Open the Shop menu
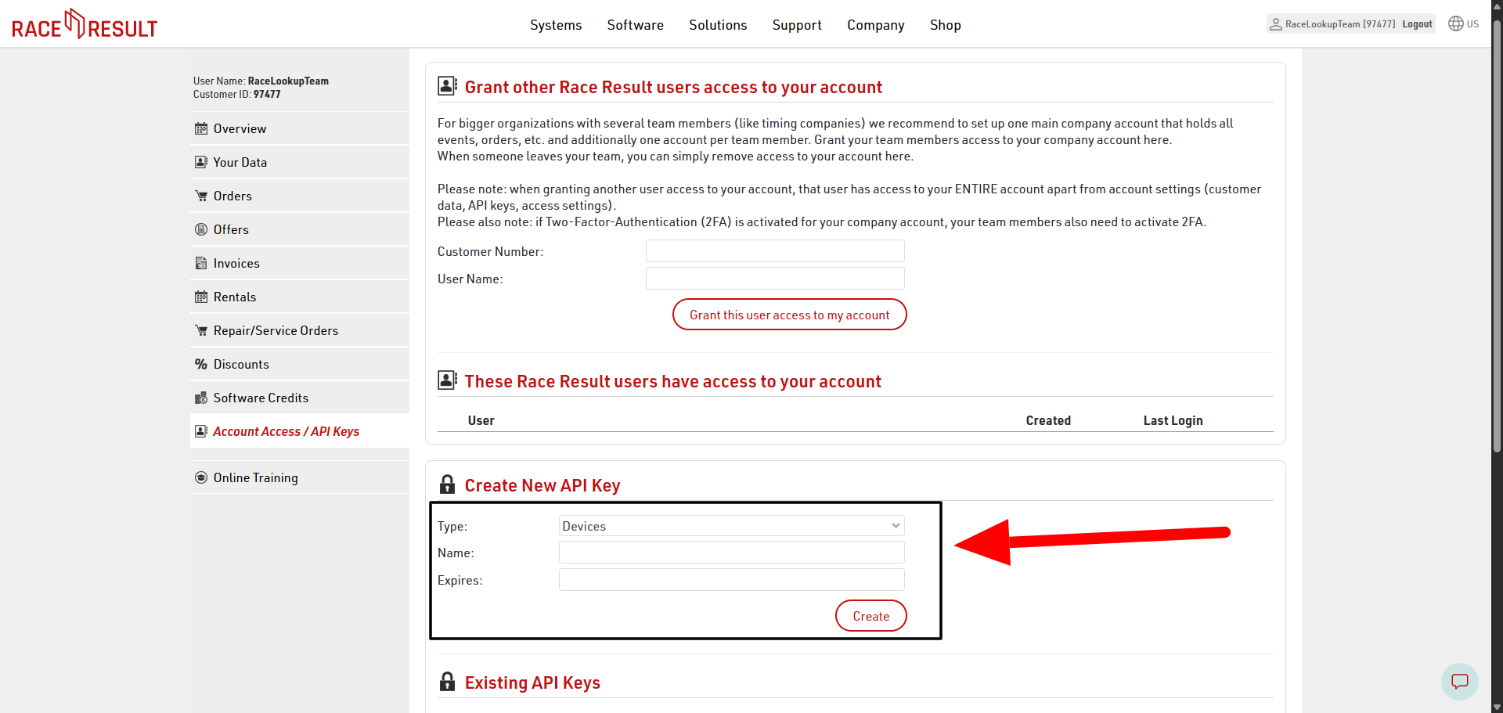The image size is (1503, 713). click(945, 24)
